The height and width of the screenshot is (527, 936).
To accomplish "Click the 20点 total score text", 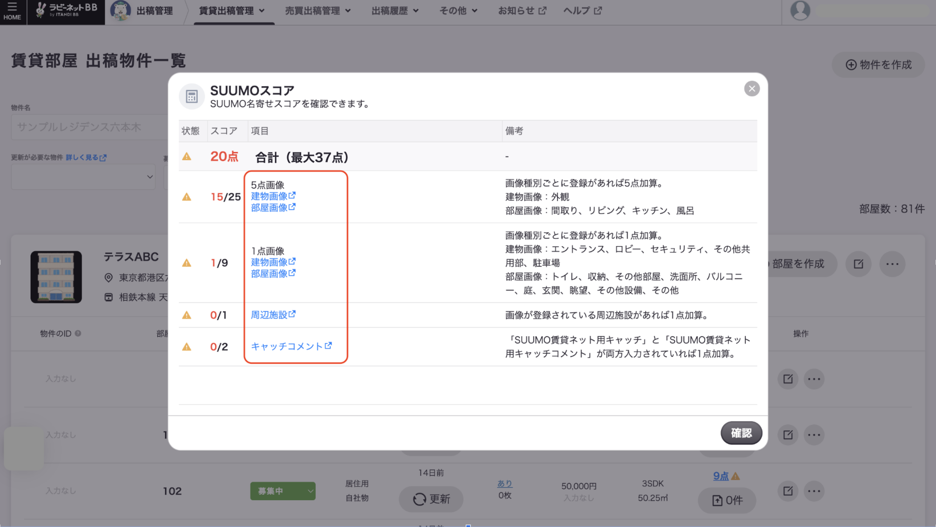I will [224, 157].
